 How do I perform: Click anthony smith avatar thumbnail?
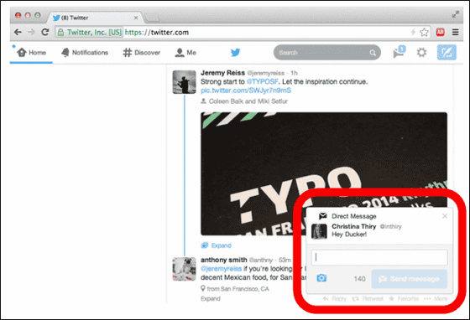click(185, 269)
